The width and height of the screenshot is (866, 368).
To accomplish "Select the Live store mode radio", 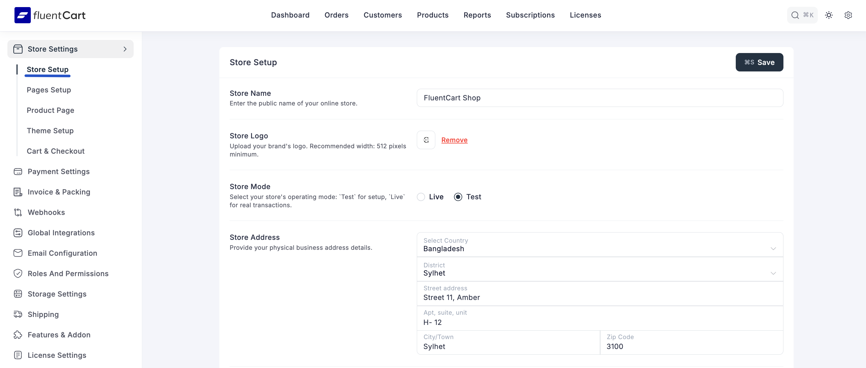I will (421, 197).
